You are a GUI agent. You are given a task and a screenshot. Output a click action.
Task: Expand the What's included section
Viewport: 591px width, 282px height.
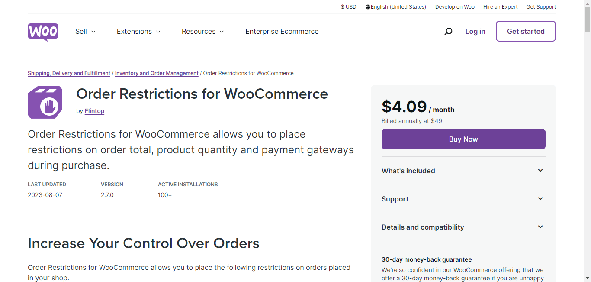click(x=463, y=171)
